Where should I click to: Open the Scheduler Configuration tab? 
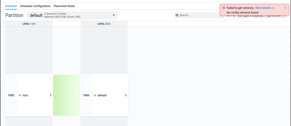pos(35,6)
